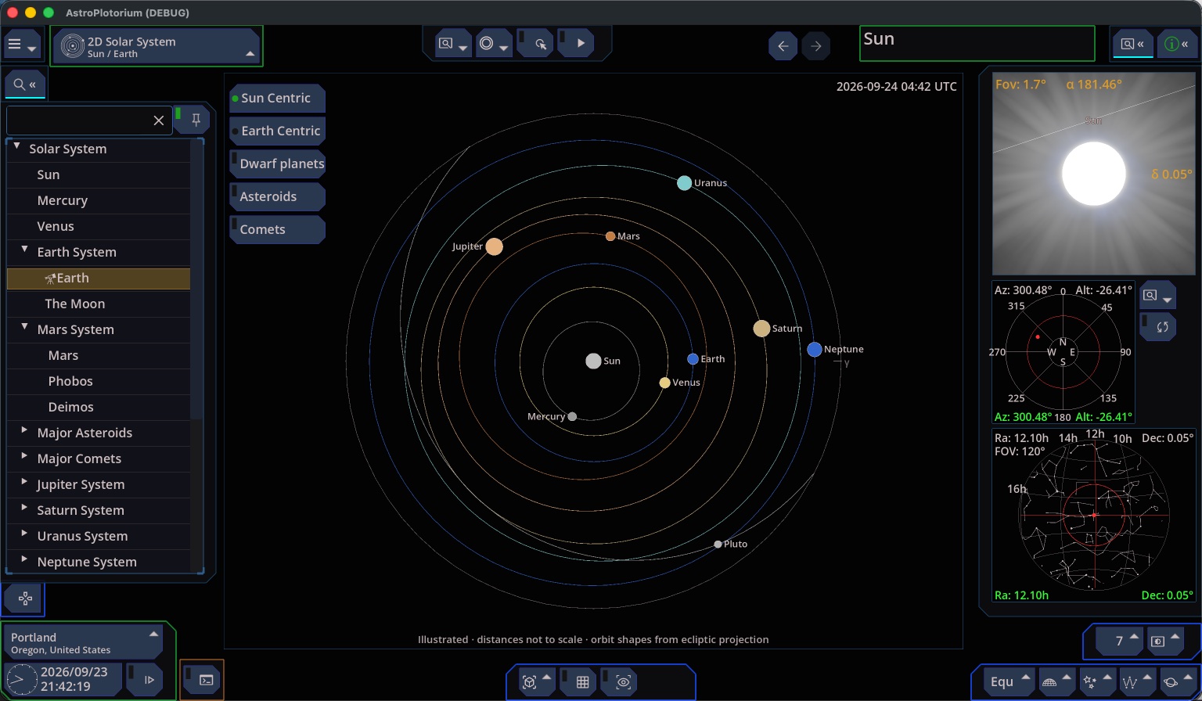Click the Uranus planet marker
This screenshot has height=701, width=1202.
[684, 183]
